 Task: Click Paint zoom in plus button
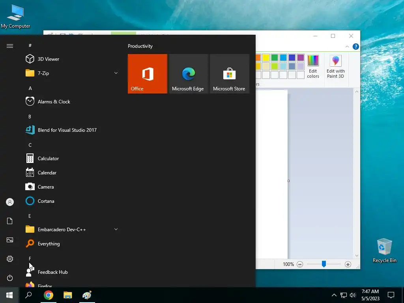[348, 264]
